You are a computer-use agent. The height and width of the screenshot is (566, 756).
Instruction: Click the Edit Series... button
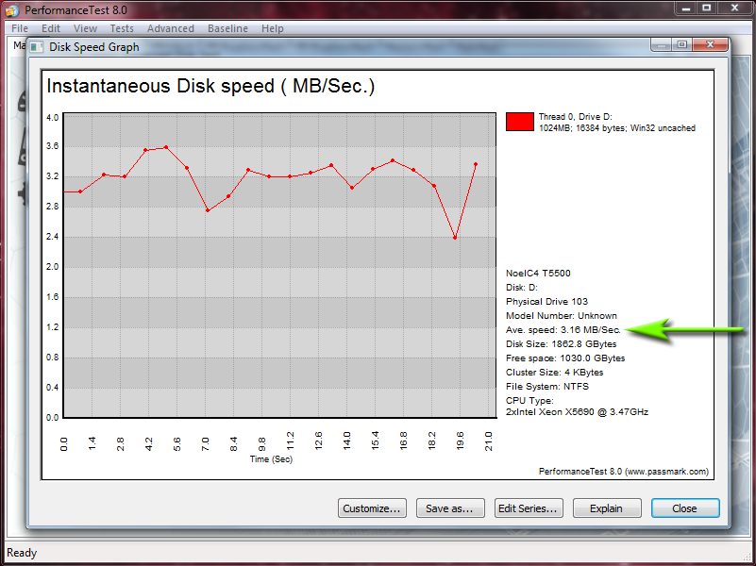pyautogui.click(x=528, y=508)
